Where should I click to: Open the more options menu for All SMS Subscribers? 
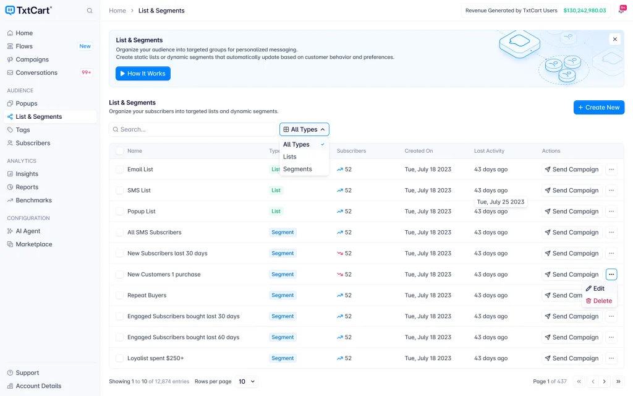(x=611, y=233)
